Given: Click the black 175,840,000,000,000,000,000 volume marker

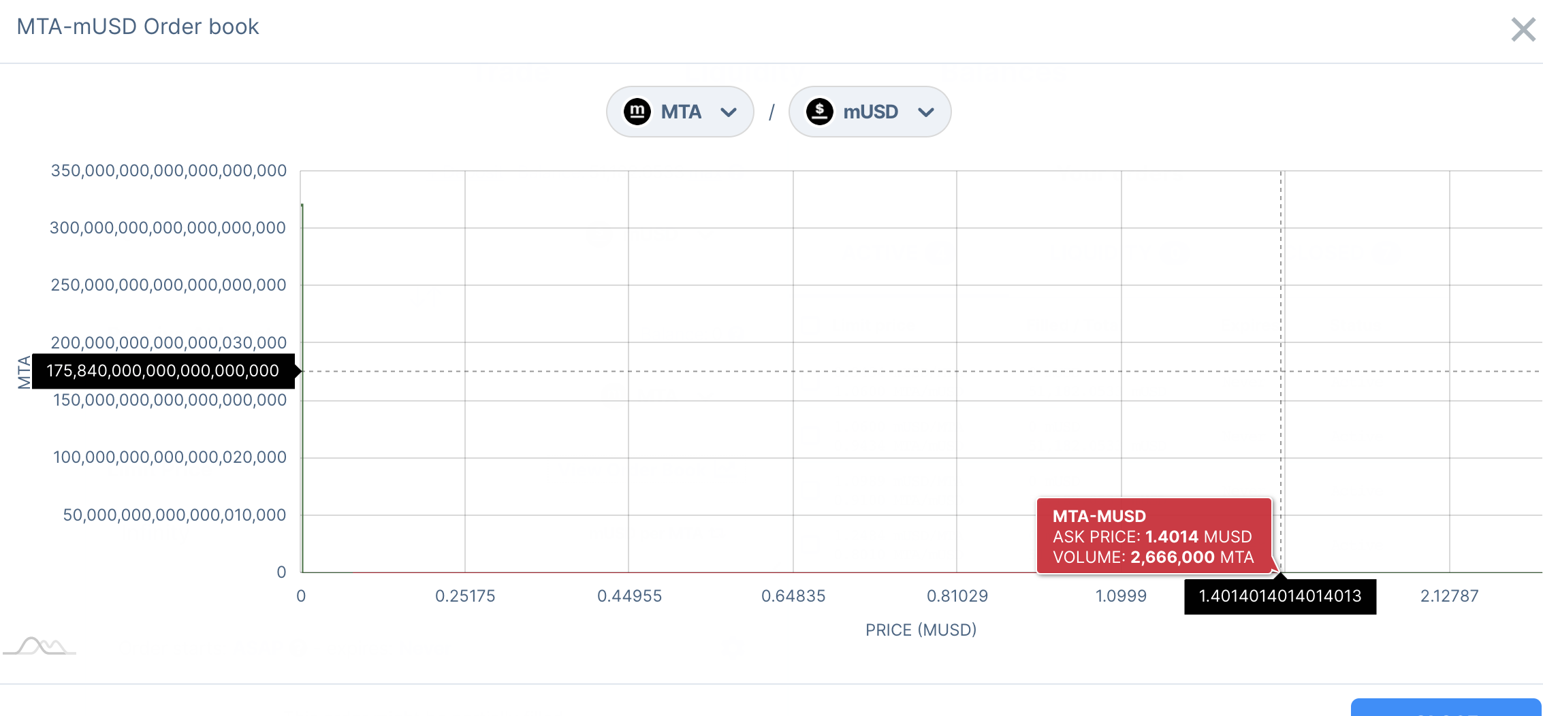Looking at the screenshot, I should tap(163, 371).
